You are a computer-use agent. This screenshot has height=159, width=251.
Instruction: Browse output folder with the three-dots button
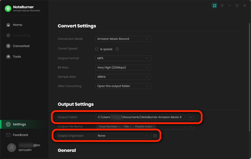tap(190, 117)
